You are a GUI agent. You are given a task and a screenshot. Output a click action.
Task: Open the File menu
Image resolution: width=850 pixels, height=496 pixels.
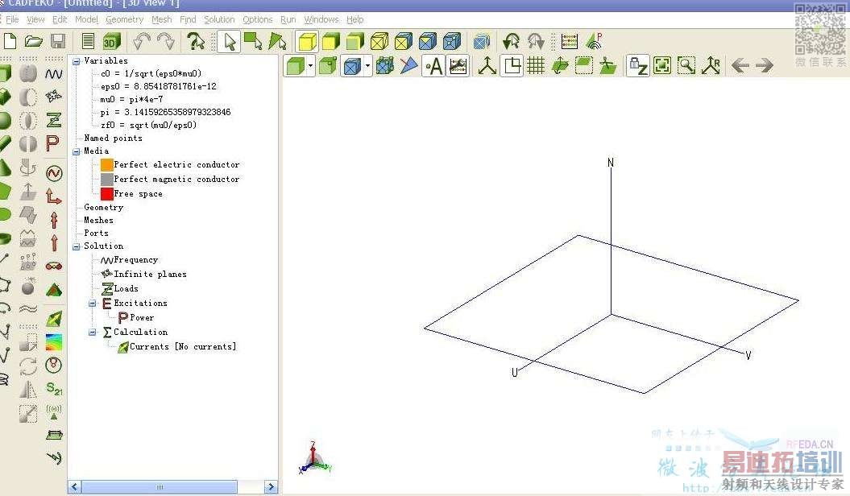pos(12,19)
